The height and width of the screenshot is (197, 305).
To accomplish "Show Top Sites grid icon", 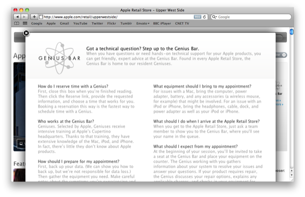I will click(25, 23).
